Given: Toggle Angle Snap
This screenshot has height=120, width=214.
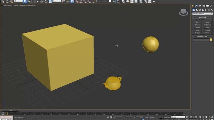Looking at the screenshot, I should [x=81, y=1].
